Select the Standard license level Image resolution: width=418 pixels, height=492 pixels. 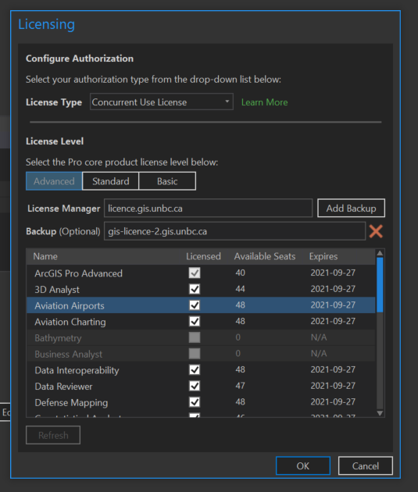pos(110,181)
